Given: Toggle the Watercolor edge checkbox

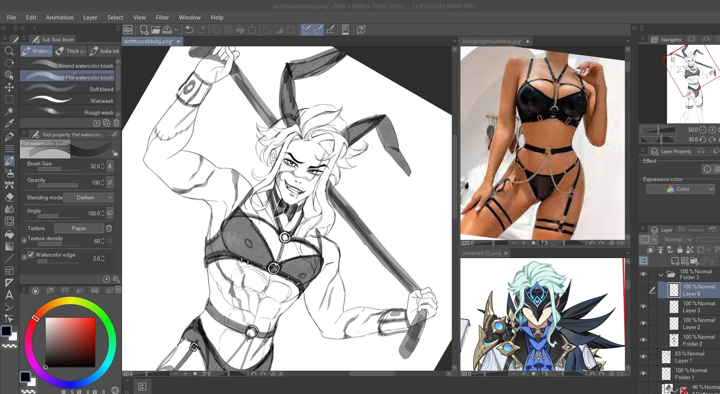Looking at the screenshot, I should (31, 255).
